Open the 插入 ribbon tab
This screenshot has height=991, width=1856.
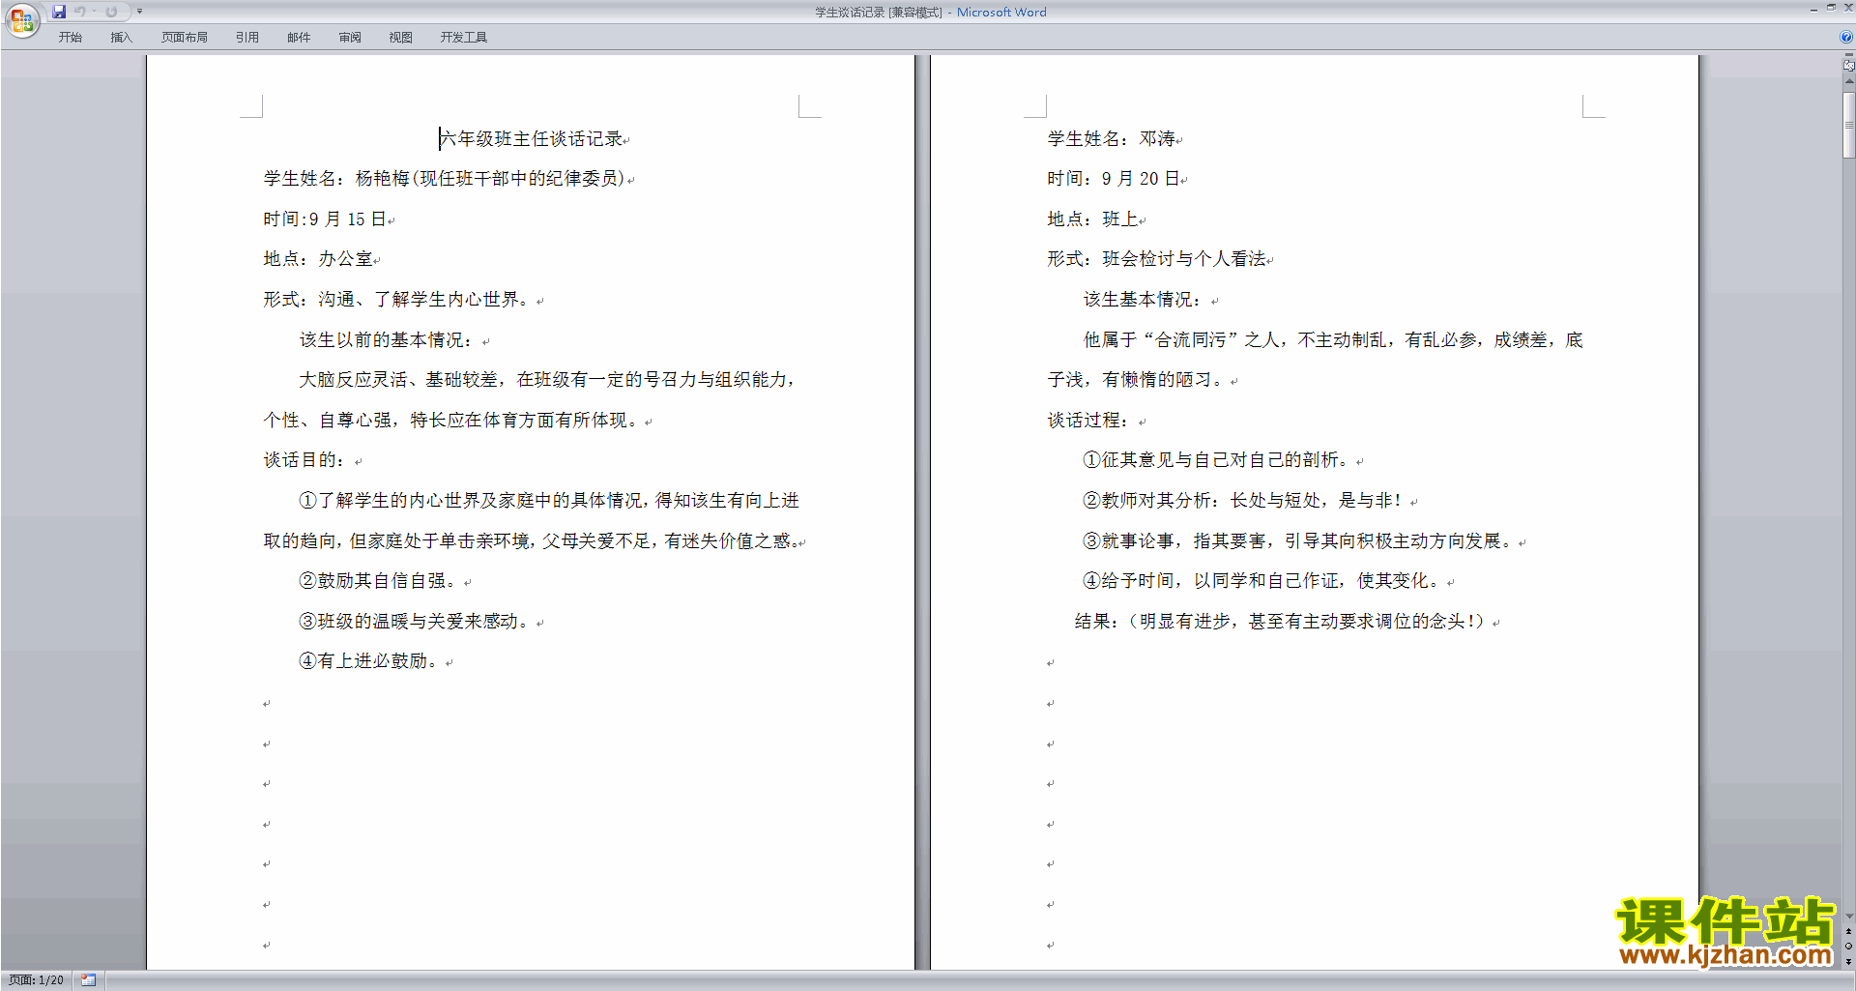(x=121, y=38)
